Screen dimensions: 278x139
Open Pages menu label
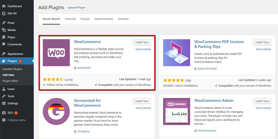pyautogui.click(x=11, y=37)
